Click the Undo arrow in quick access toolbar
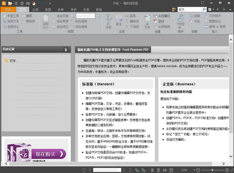Screen dimensions: 234x173 (40, 3)
